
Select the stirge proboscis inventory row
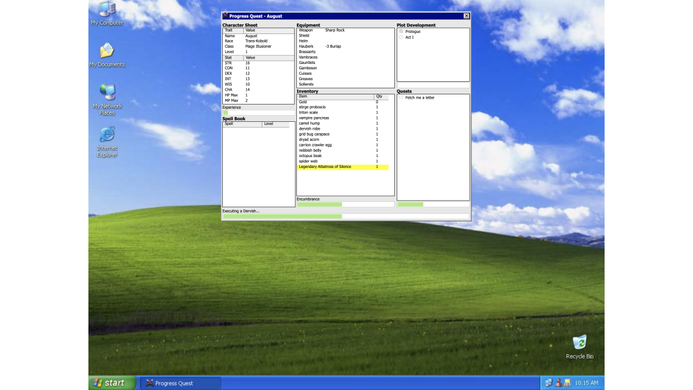(342, 108)
